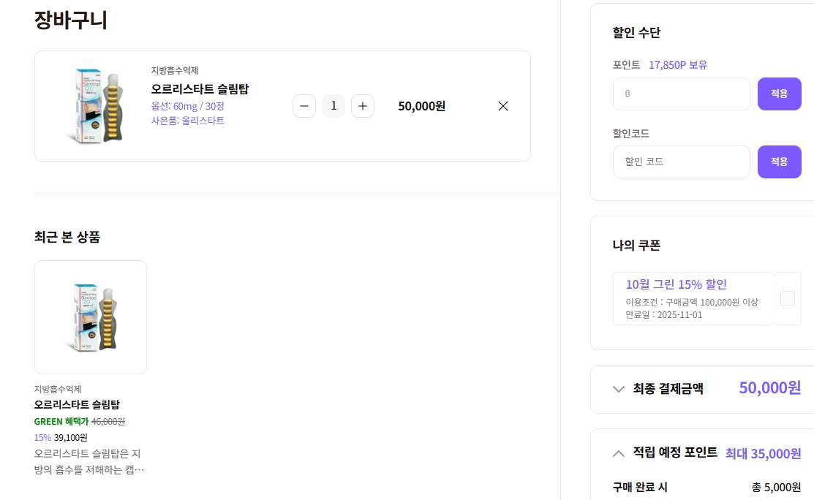The image size is (814, 500).
Task: Open 오르리스타트 슬림탑 name under 최근 본 상품
Action: coord(77,404)
